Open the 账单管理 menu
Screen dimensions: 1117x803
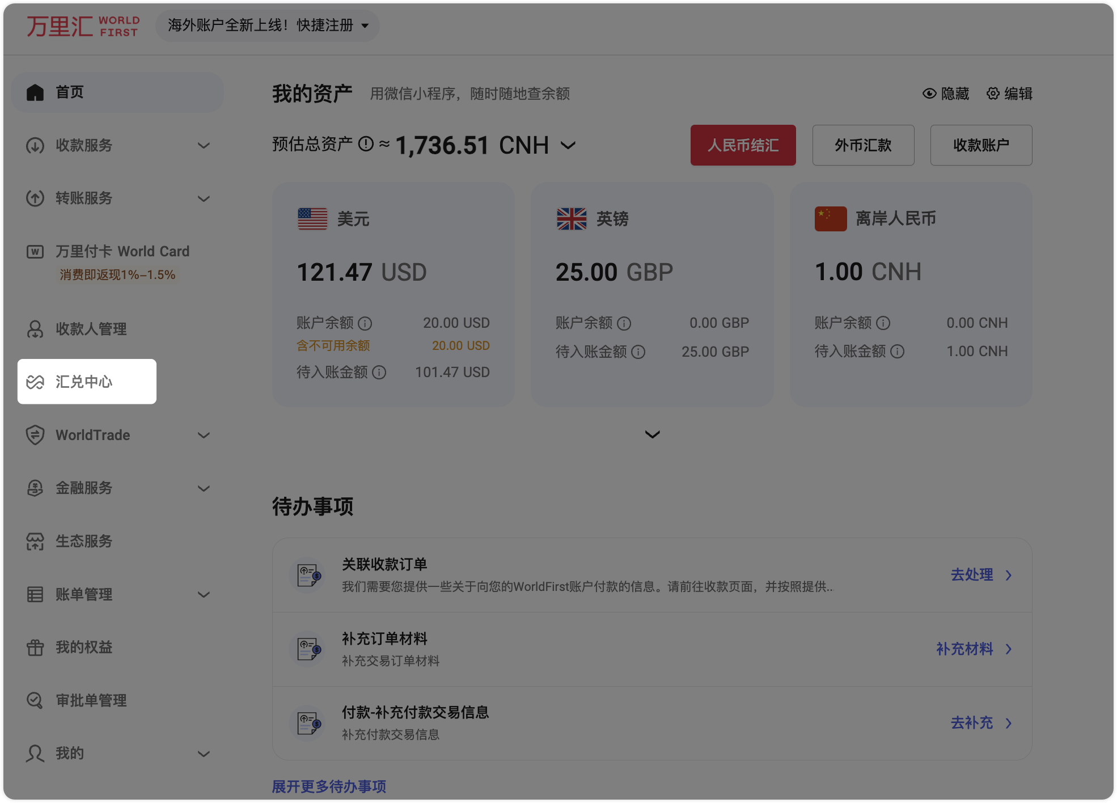(84, 594)
